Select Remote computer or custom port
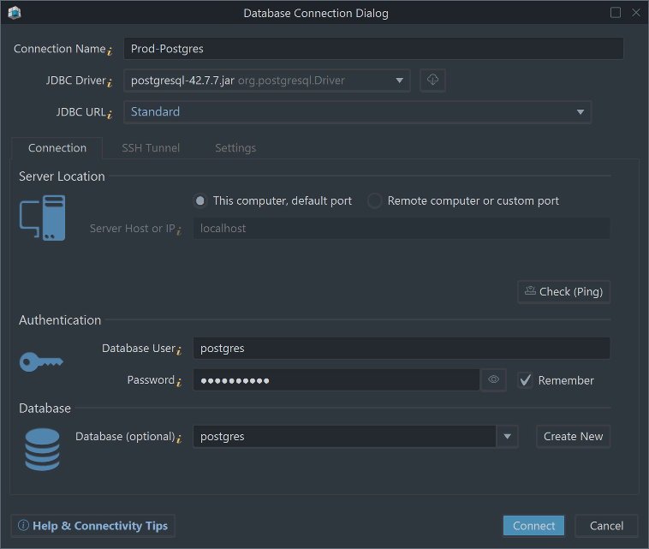The width and height of the screenshot is (649, 549). (x=463, y=200)
